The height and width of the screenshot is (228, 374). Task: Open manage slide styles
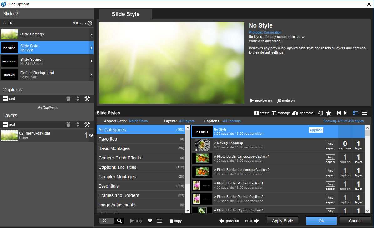[x=281, y=113]
